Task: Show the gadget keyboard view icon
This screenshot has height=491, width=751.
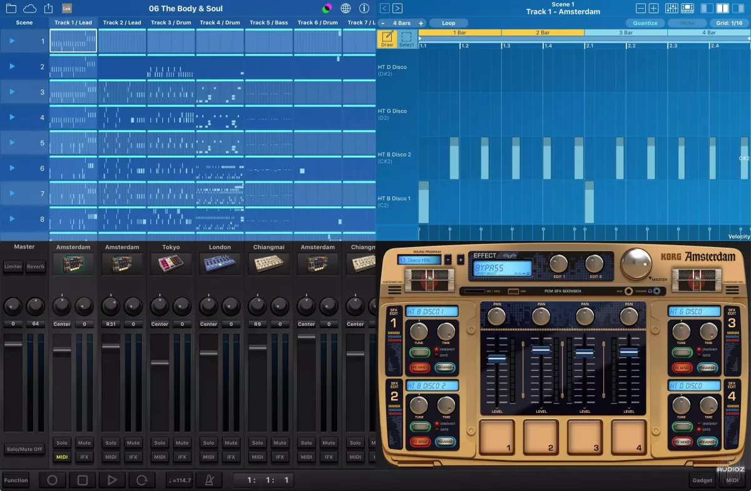Action: tap(687, 8)
